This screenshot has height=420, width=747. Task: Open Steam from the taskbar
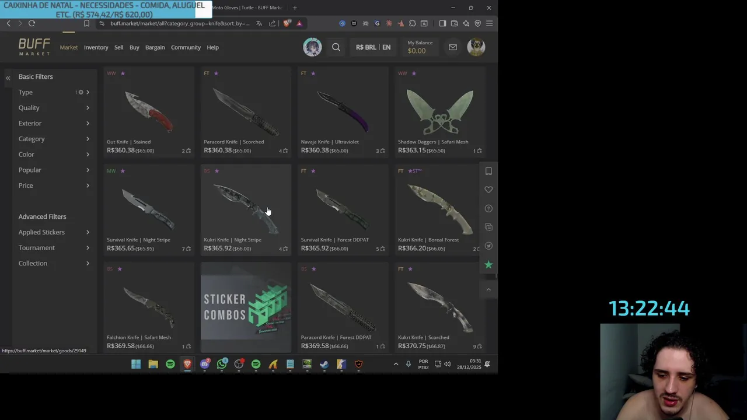click(324, 364)
